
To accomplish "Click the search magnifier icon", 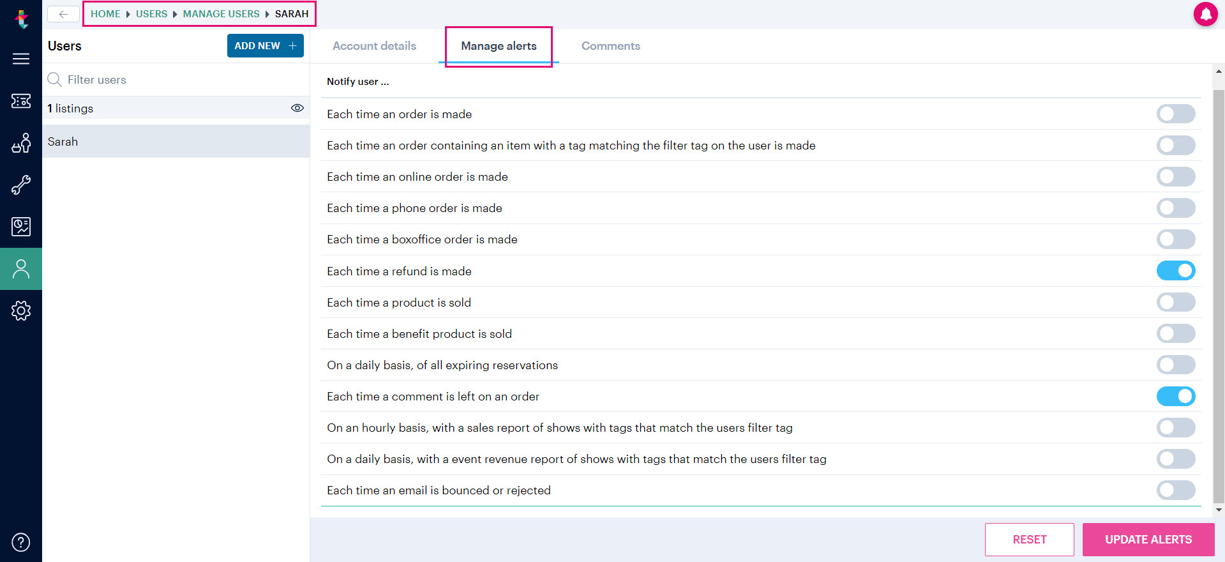I will (x=55, y=79).
